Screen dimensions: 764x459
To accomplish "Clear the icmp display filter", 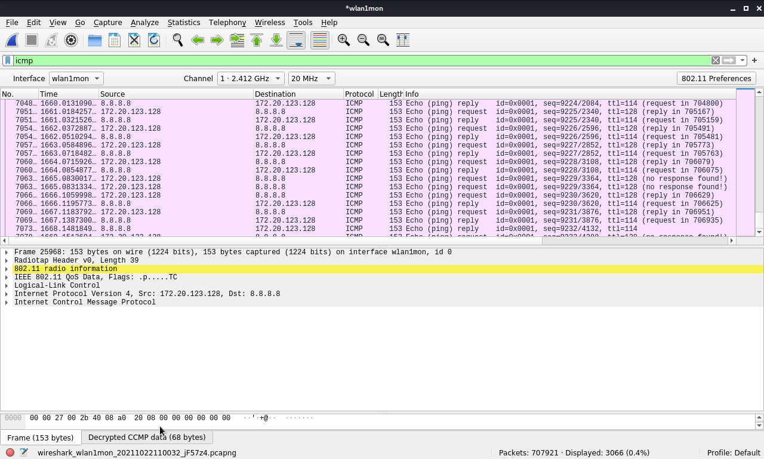I will pyautogui.click(x=715, y=60).
